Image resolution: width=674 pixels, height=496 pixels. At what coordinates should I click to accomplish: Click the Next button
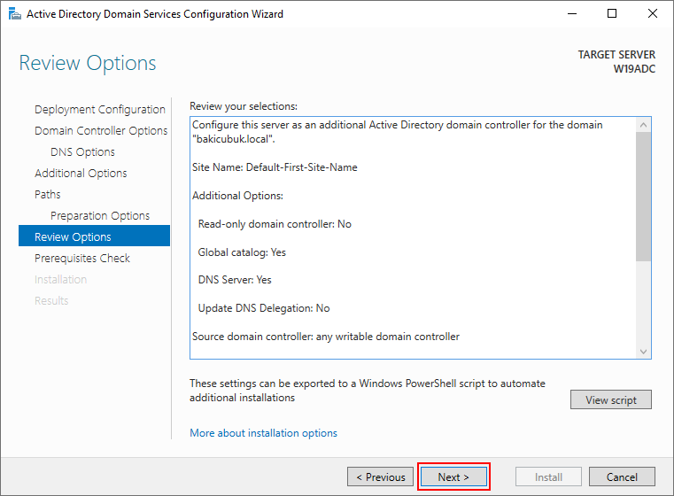[x=453, y=477]
